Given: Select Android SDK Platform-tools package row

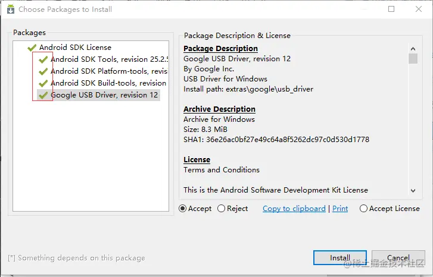Looking at the screenshot, I should click(110, 71).
